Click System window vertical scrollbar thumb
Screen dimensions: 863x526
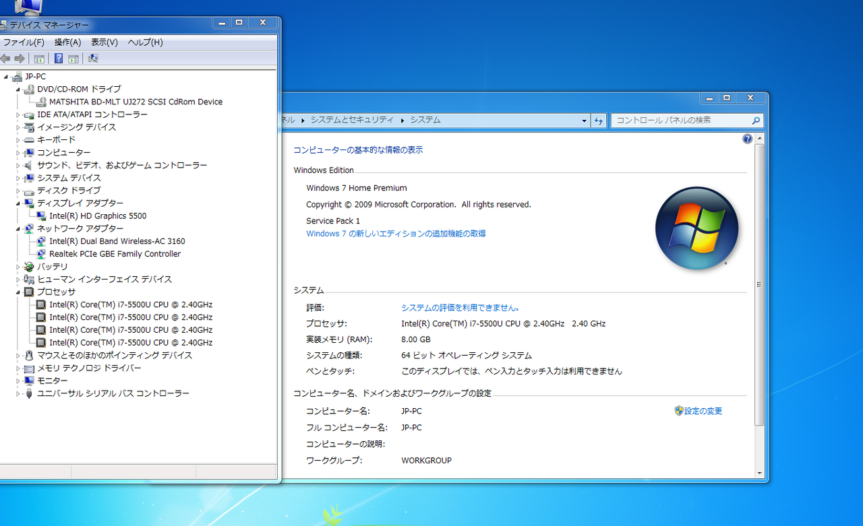coord(759,284)
